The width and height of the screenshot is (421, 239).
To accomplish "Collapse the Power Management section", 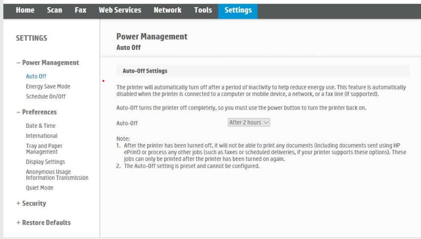I will [x=48, y=63].
